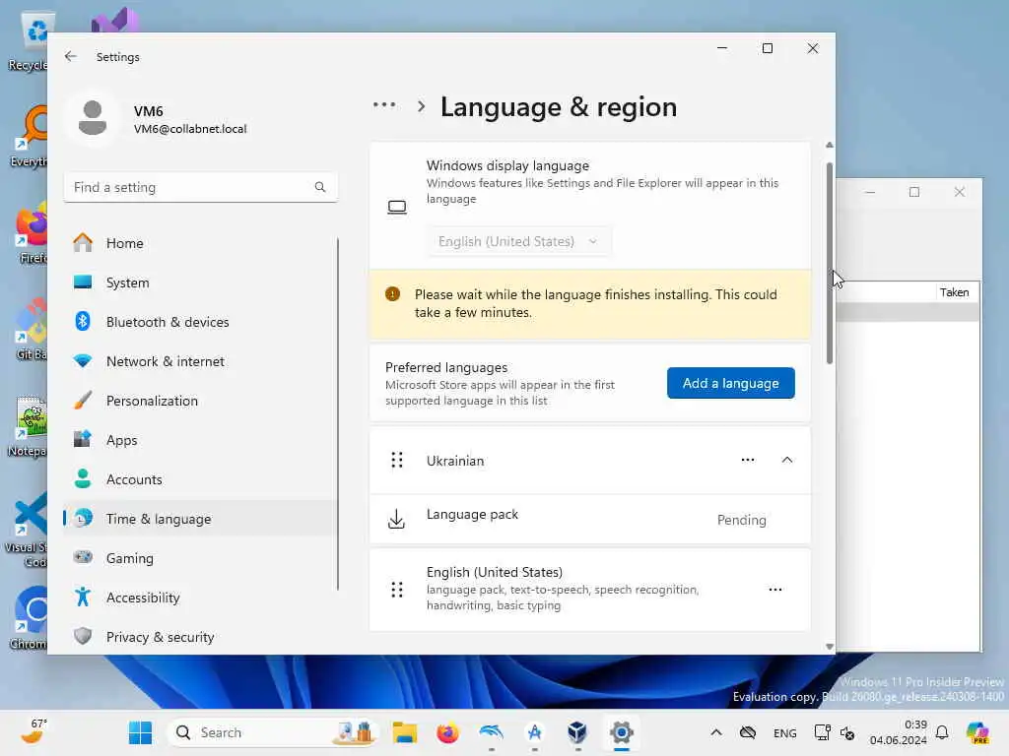Click the Pending status text
This screenshot has width=1009, height=756.
click(741, 520)
